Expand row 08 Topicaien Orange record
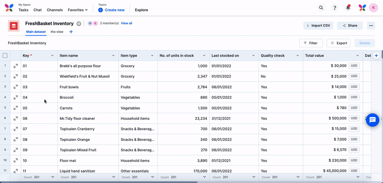This screenshot has width=383, height=183. (16, 139)
